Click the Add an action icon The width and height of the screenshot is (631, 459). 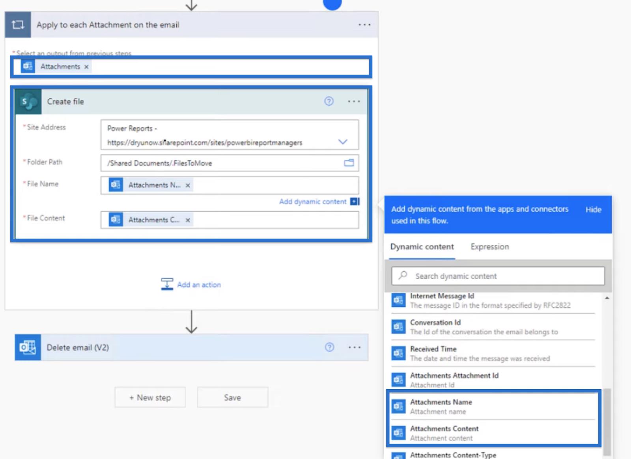coord(167,284)
